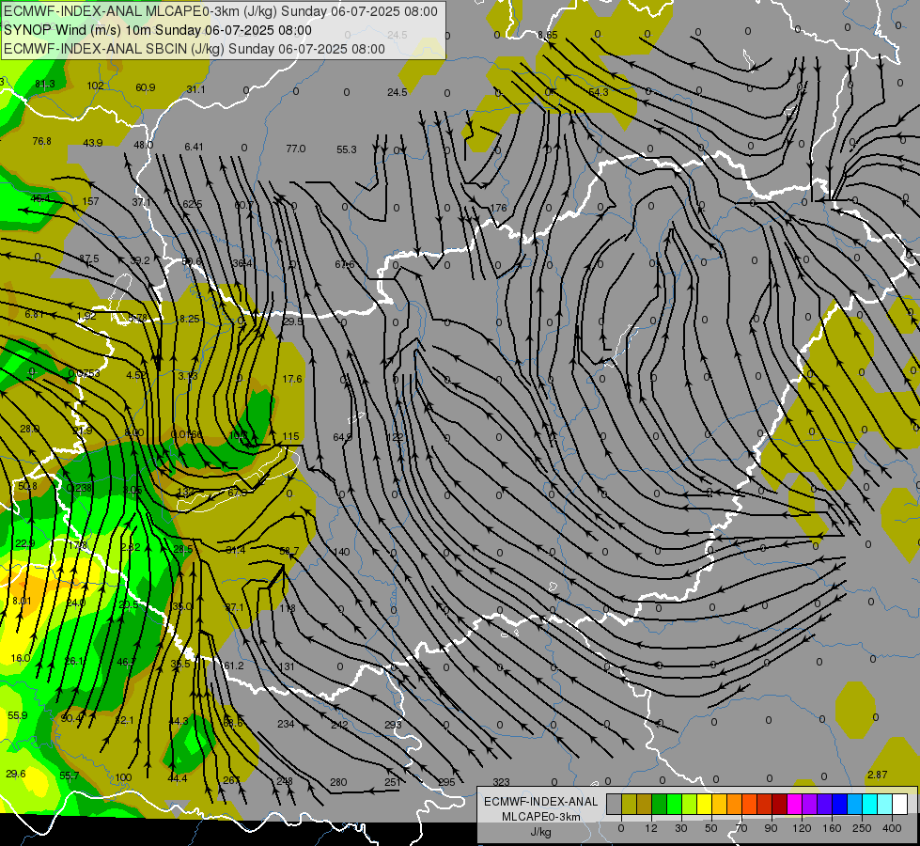Click the map value '234'
The image size is (920, 846).
[x=286, y=724]
